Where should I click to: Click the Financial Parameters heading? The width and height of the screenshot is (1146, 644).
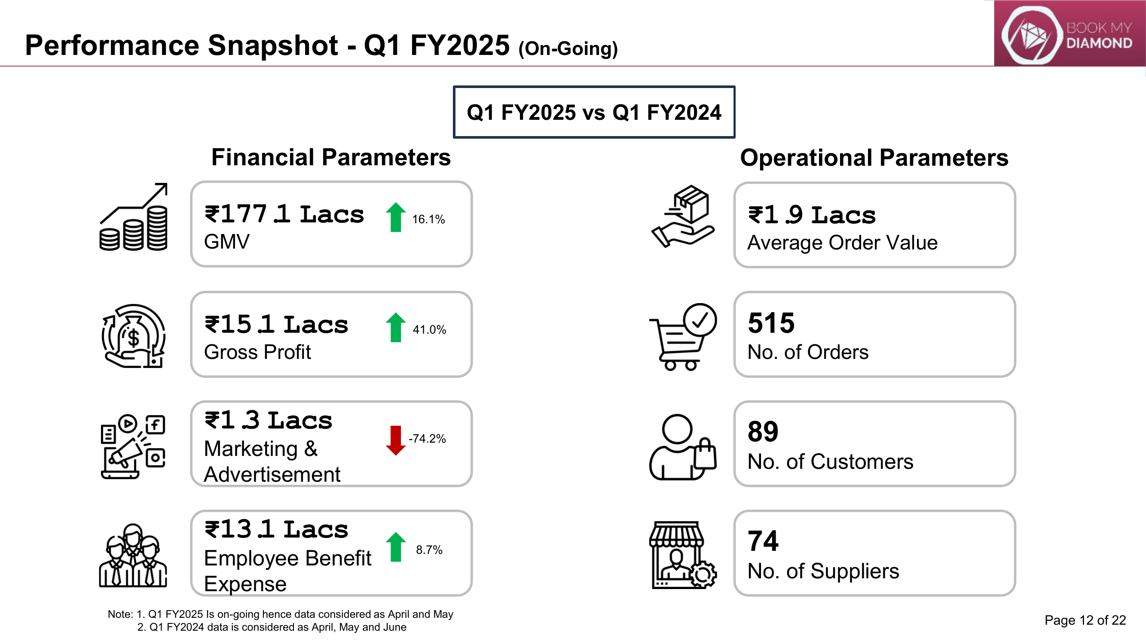pyautogui.click(x=331, y=157)
